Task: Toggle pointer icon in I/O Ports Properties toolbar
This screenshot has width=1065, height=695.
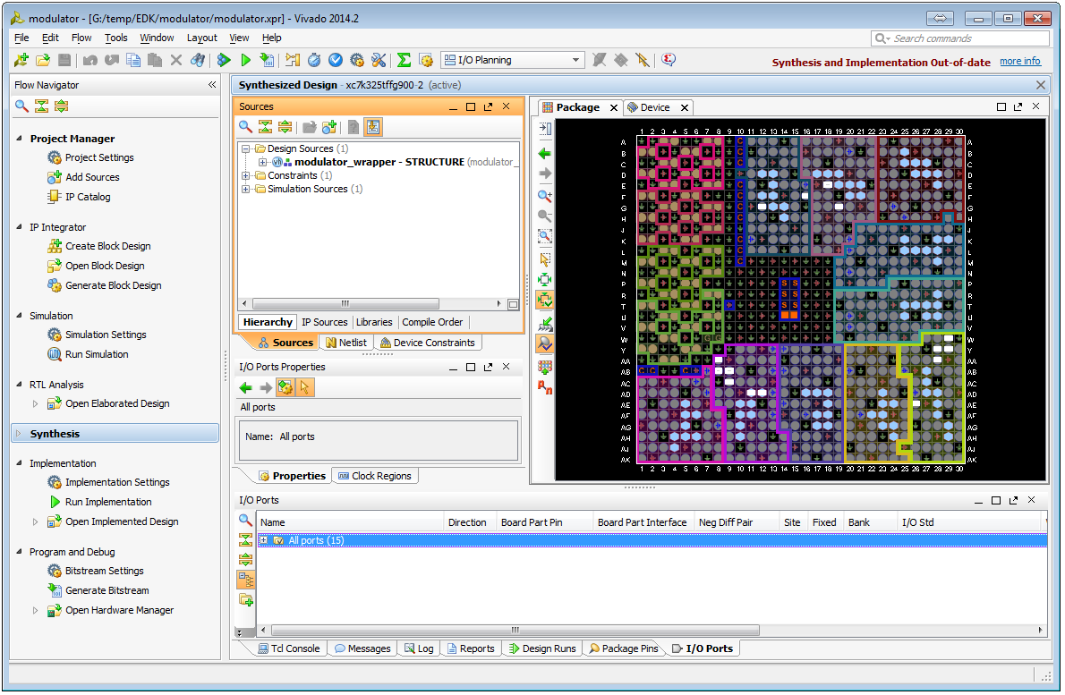Action: [x=304, y=387]
